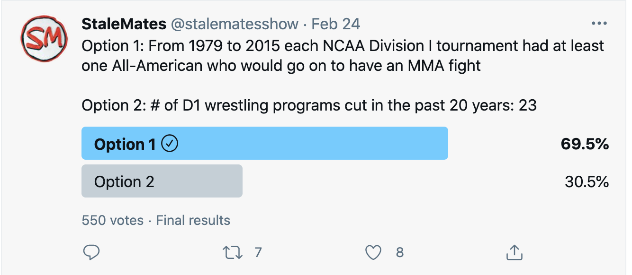Click the 69.5% poll result
The image size is (632, 275).
click(x=585, y=144)
